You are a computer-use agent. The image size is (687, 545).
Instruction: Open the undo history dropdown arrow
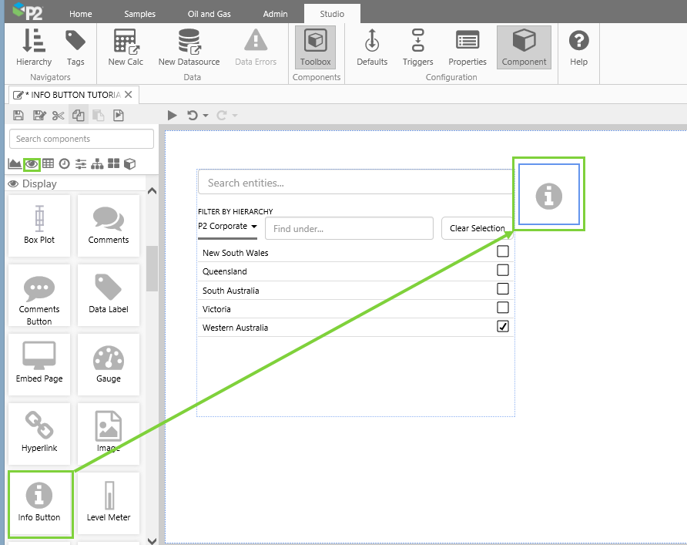(x=206, y=116)
